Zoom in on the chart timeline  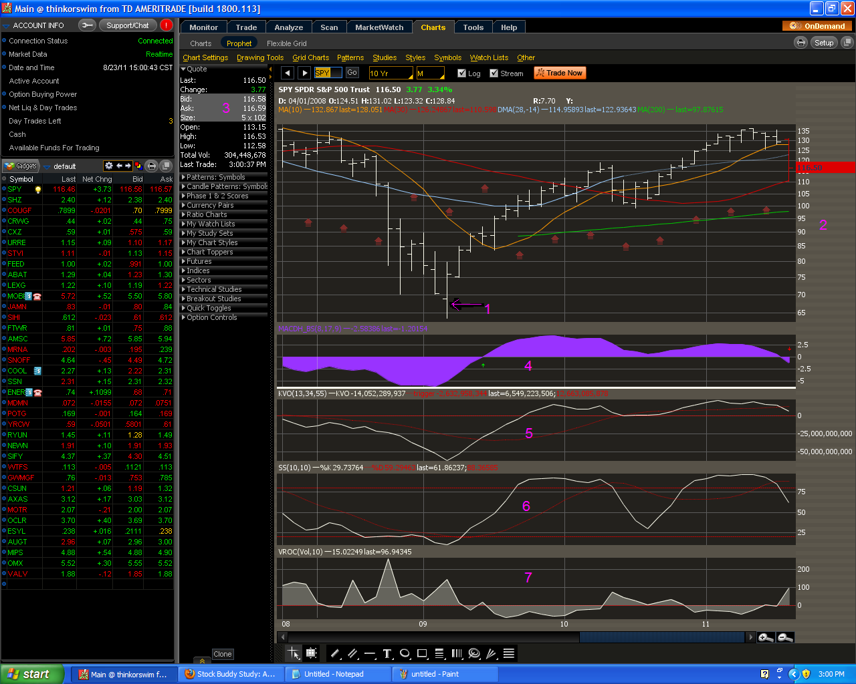(766, 637)
